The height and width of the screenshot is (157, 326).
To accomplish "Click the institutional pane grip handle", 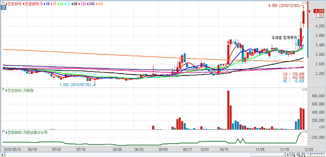I will 3,131.
